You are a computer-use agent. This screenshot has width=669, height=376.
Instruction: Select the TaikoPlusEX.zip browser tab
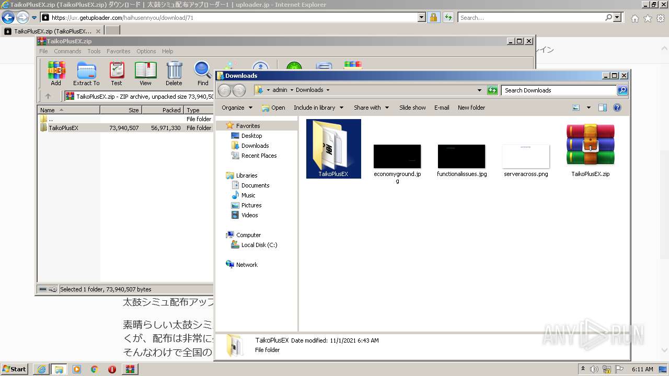click(x=52, y=31)
